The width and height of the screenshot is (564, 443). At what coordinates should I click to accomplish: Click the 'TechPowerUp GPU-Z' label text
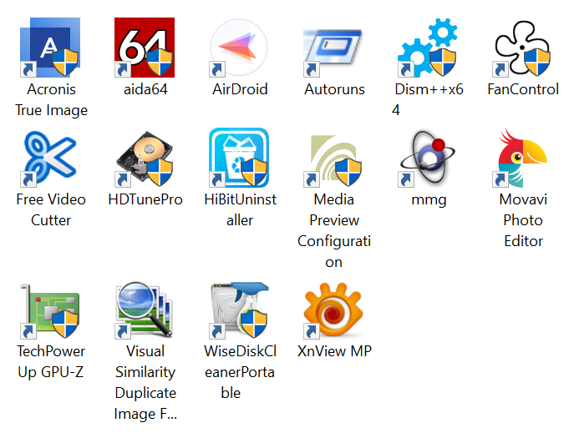coord(51,362)
